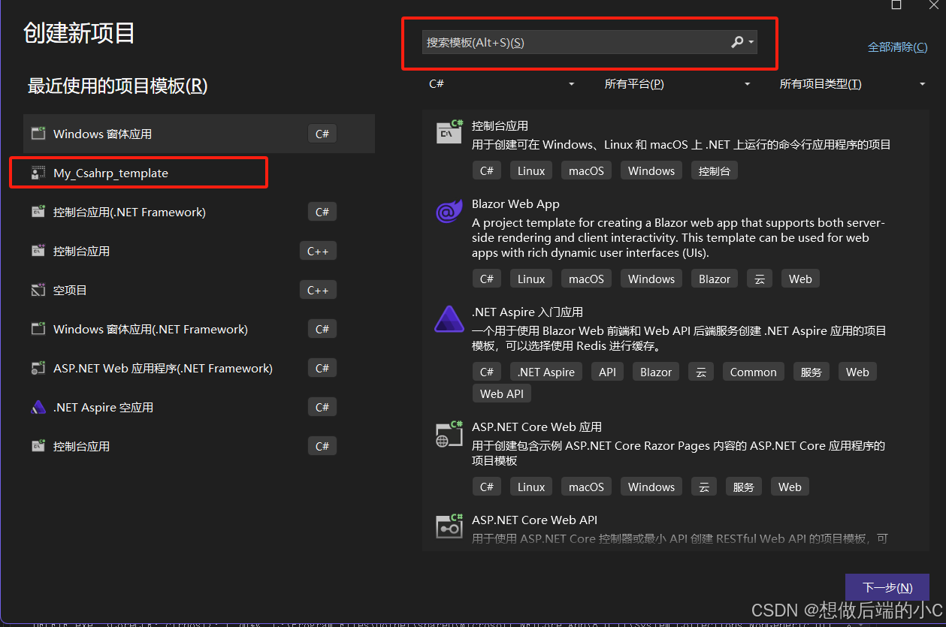Maximize the 创建新项目 dialog window
Image resolution: width=946 pixels, height=627 pixels.
pyautogui.click(x=896, y=5)
